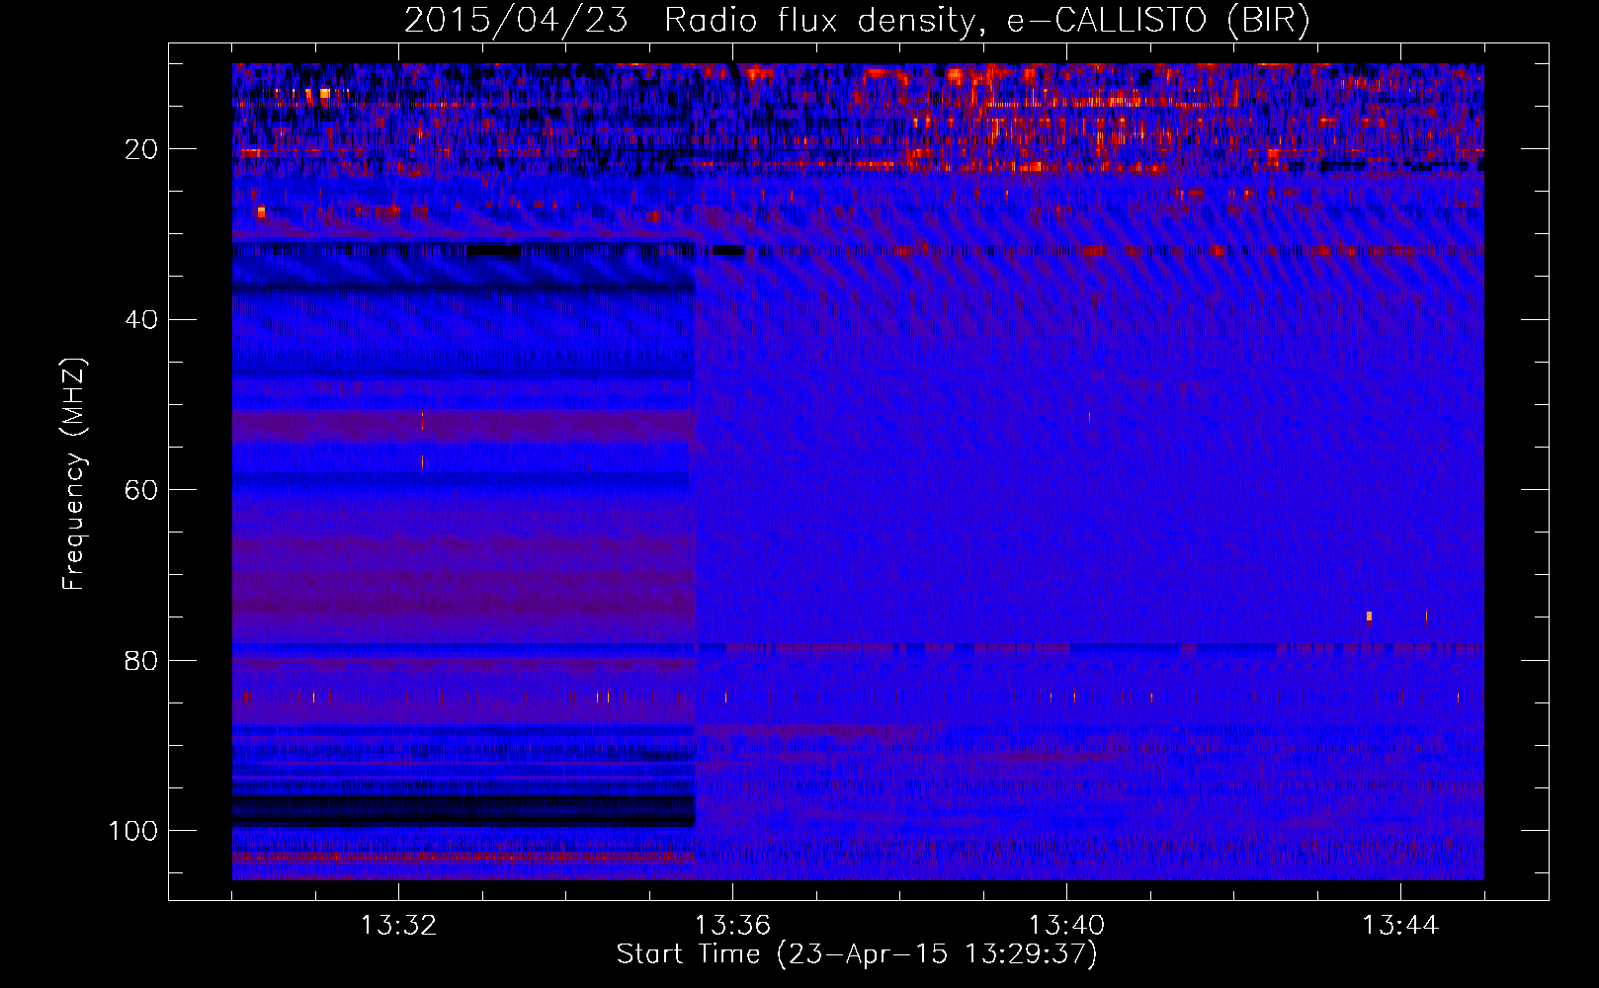Viewport: 1599px width, 988px height.
Task: Click the '13:36' time tick label
Action: [732, 926]
